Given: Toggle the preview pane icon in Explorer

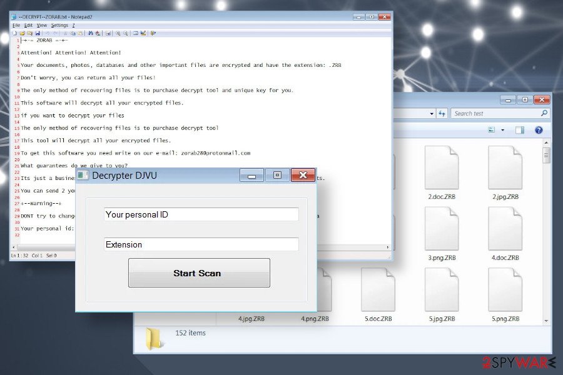Looking at the screenshot, I should 520,130.
